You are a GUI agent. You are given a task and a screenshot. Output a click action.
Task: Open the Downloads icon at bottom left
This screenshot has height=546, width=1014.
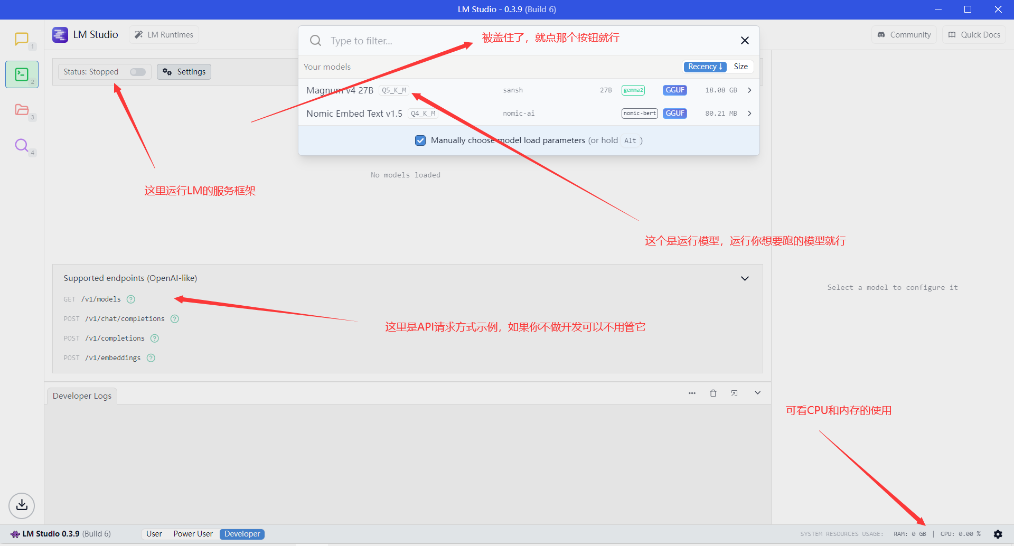coord(22,505)
